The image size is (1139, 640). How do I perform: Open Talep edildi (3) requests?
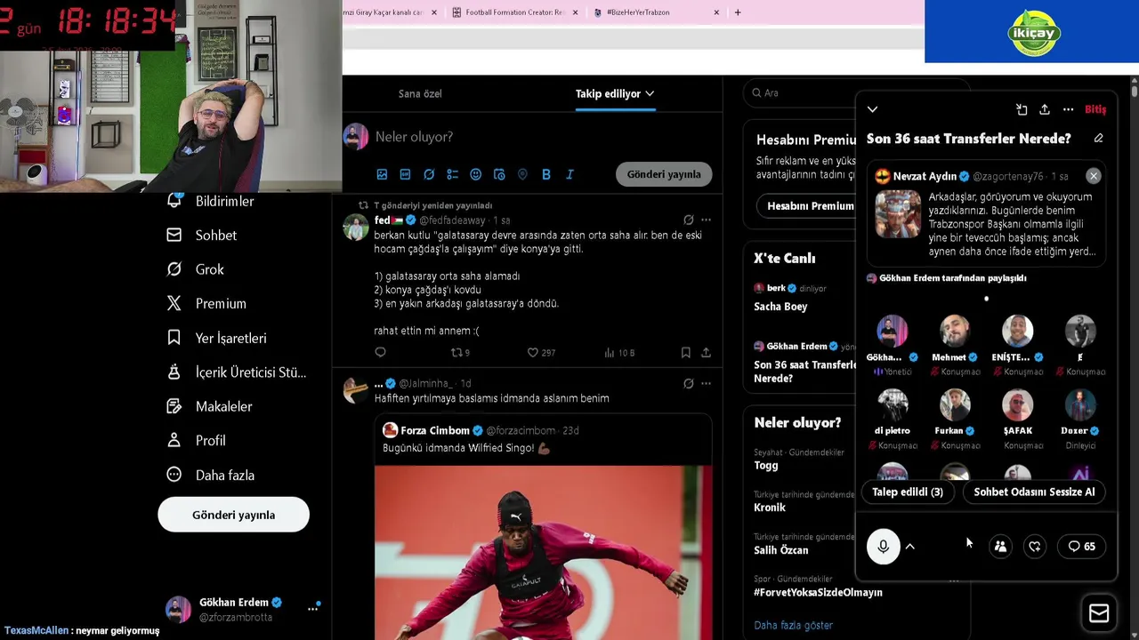(907, 492)
